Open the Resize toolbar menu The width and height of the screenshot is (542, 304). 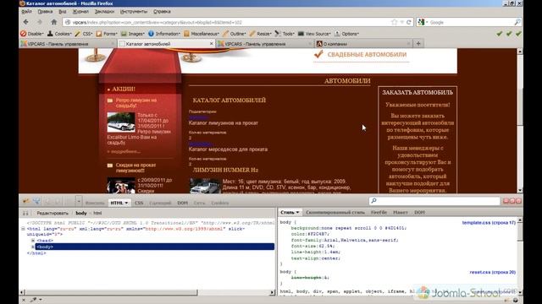point(261,34)
